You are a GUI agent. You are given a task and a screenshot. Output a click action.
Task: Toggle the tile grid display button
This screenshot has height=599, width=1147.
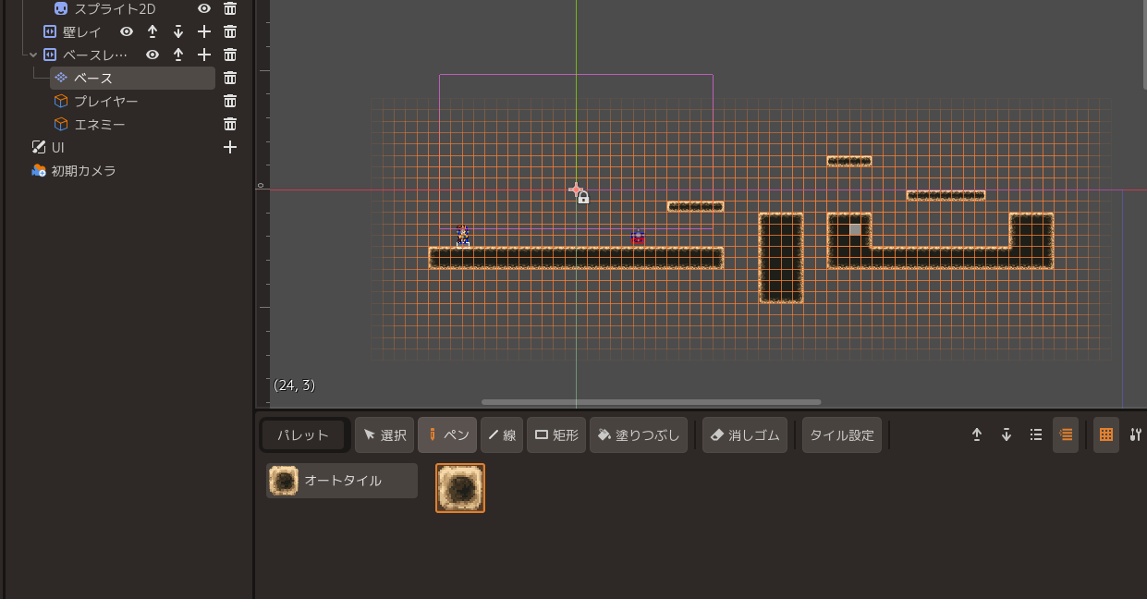tap(1106, 434)
